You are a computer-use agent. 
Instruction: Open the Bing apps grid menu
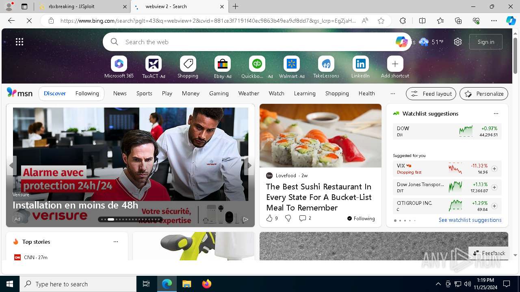[19, 42]
